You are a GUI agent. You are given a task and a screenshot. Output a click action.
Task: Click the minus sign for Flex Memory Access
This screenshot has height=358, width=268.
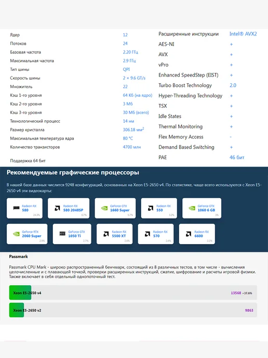[x=231, y=137]
